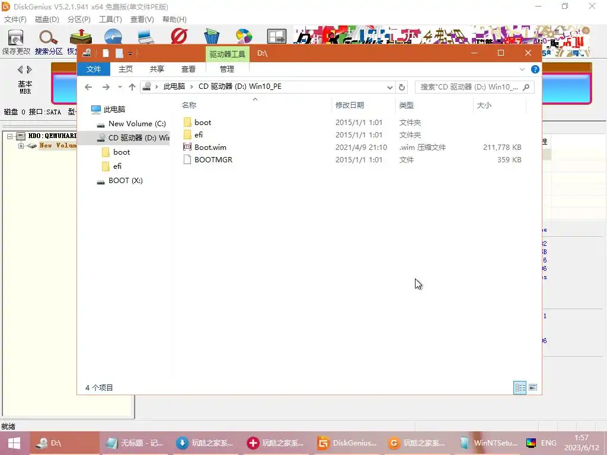Click Explorer title bar drive properties icon
The height and width of the screenshot is (455, 607).
coord(87,53)
